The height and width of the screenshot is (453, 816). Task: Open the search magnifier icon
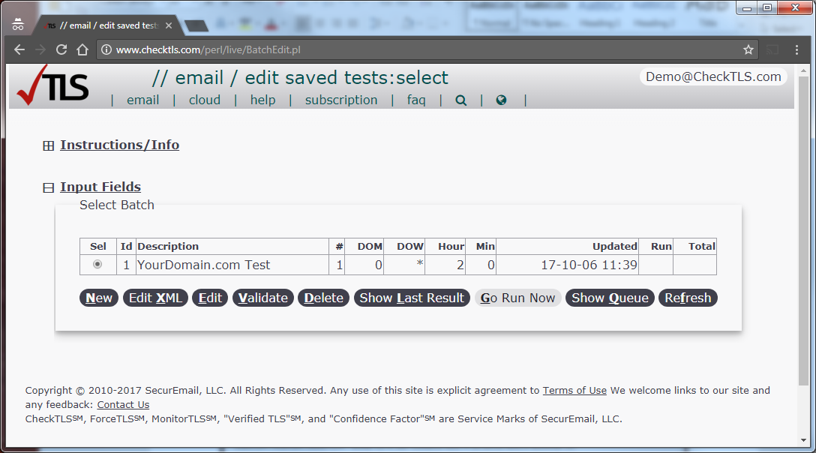pyautogui.click(x=461, y=100)
